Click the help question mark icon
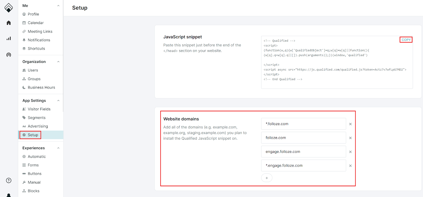Image resolution: width=423 pixels, height=197 pixels. [x=9, y=180]
